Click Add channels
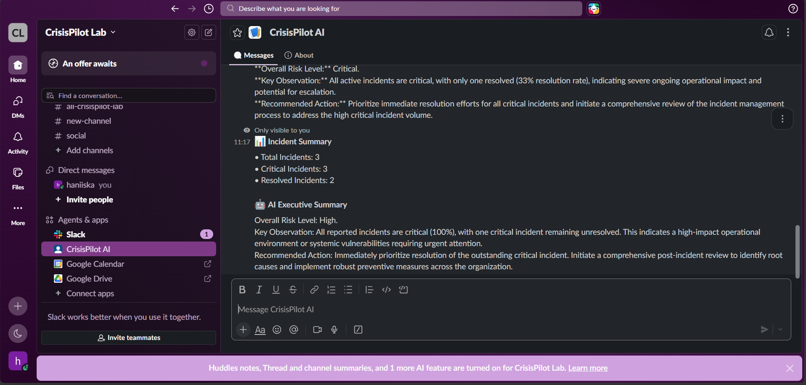The width and height of the screenshot is (806, 385). tap(129, 151)
